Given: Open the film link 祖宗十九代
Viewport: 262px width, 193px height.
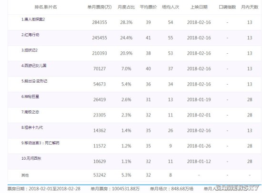Looking at the screenshot, I should tap(33, 127).
